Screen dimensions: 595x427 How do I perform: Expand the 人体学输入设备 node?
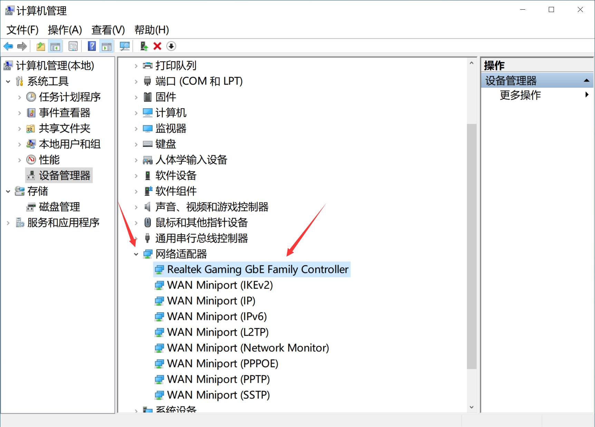(136, 160)
